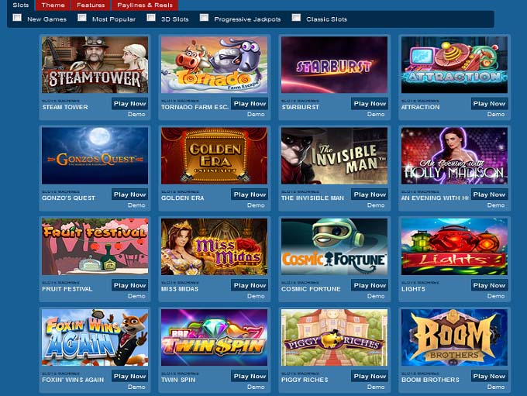Viewport: 527px width, 396px height.
Task: Open the Starburst game thumbnail
Action: click(x=334, y=65)
